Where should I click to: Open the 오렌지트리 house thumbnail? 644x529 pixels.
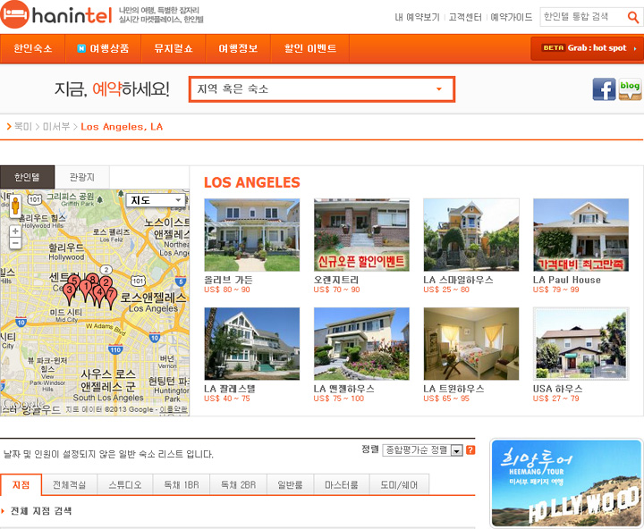[361, 235]
